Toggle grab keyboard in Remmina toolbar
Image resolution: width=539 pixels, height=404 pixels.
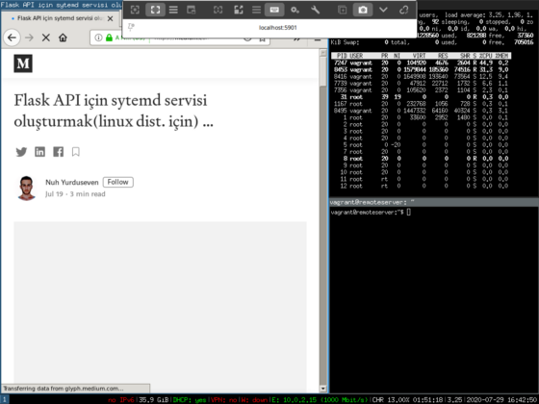pos(274,10)
